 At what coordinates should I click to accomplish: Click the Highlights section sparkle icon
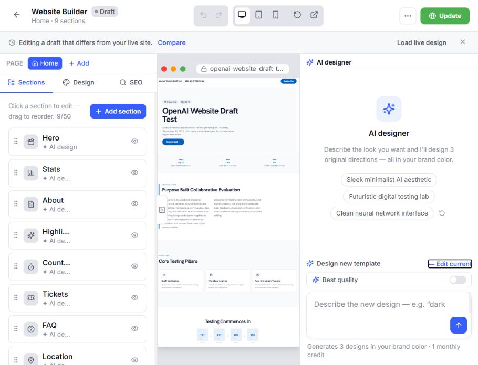31,235
